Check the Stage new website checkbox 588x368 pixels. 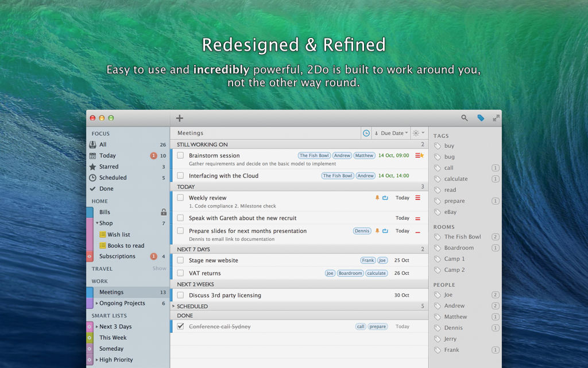(x=180, y=260)
